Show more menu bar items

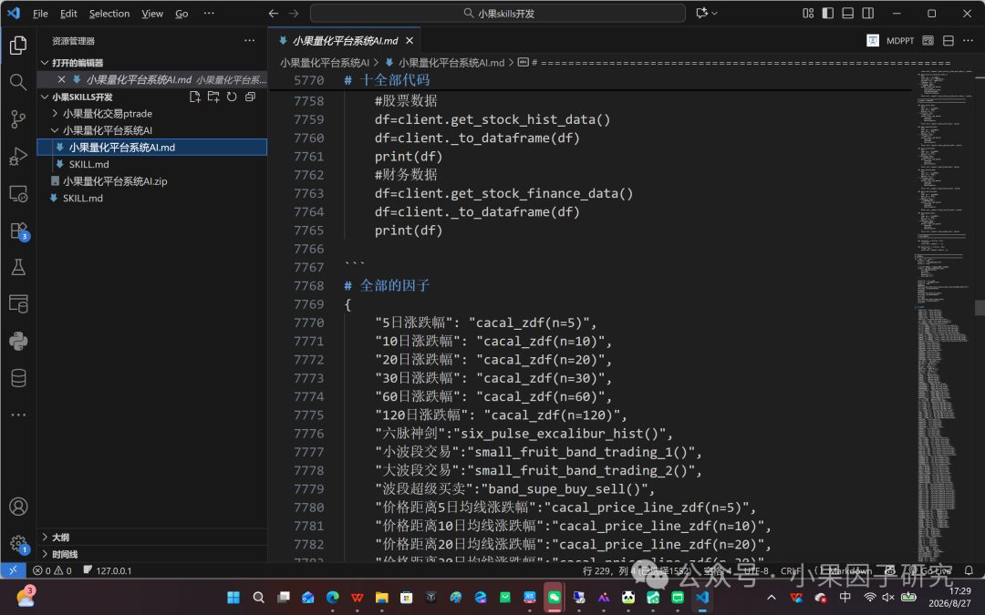[209, 13]
